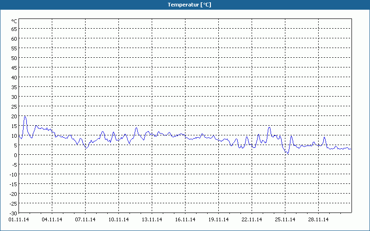
Task: Select the -25 value on the temperature axis
Action: point(13,204)
